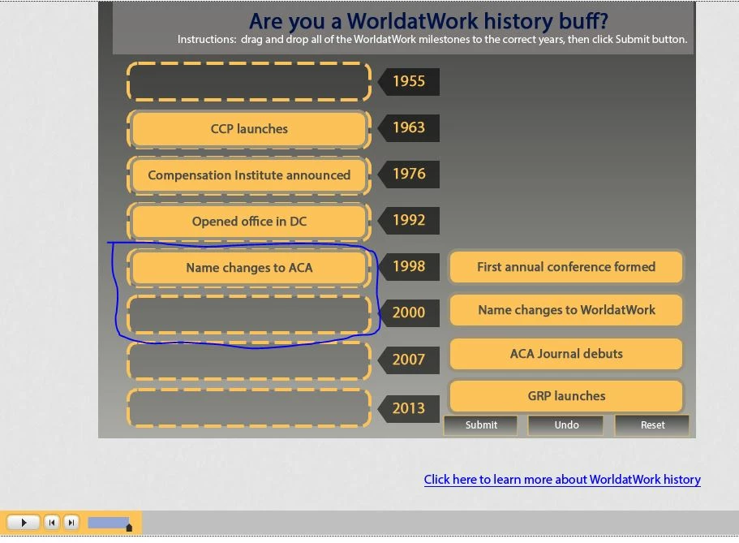Click the 2013 year label
The image size is (739, 543).
(409, 408)
